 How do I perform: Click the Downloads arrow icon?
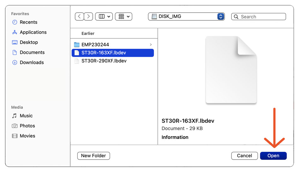[15, 62]
